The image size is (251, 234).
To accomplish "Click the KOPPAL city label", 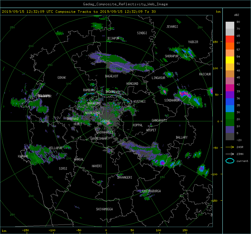I will 138,125.
